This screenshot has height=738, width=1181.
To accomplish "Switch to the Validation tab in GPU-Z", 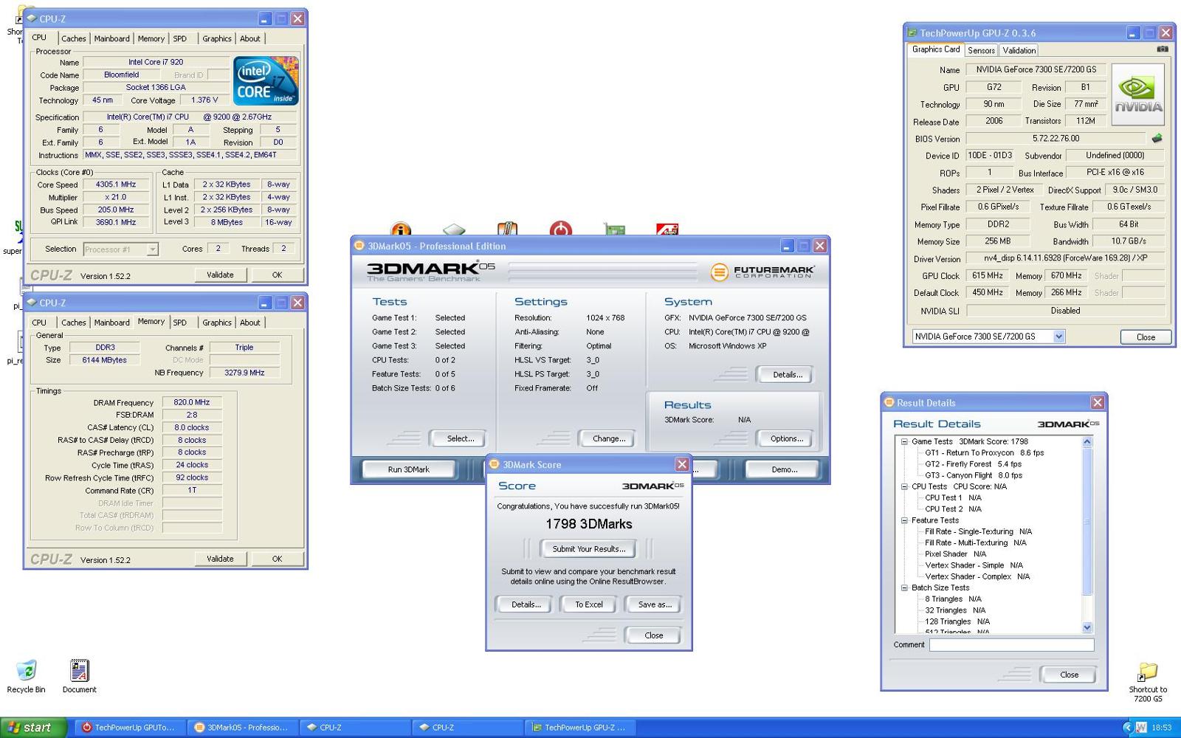I will (x=1019, y=50).
